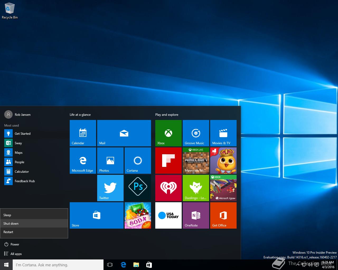Open Calculator from Most used list
This screenshot has width=338, height=270.
[34, 172]
